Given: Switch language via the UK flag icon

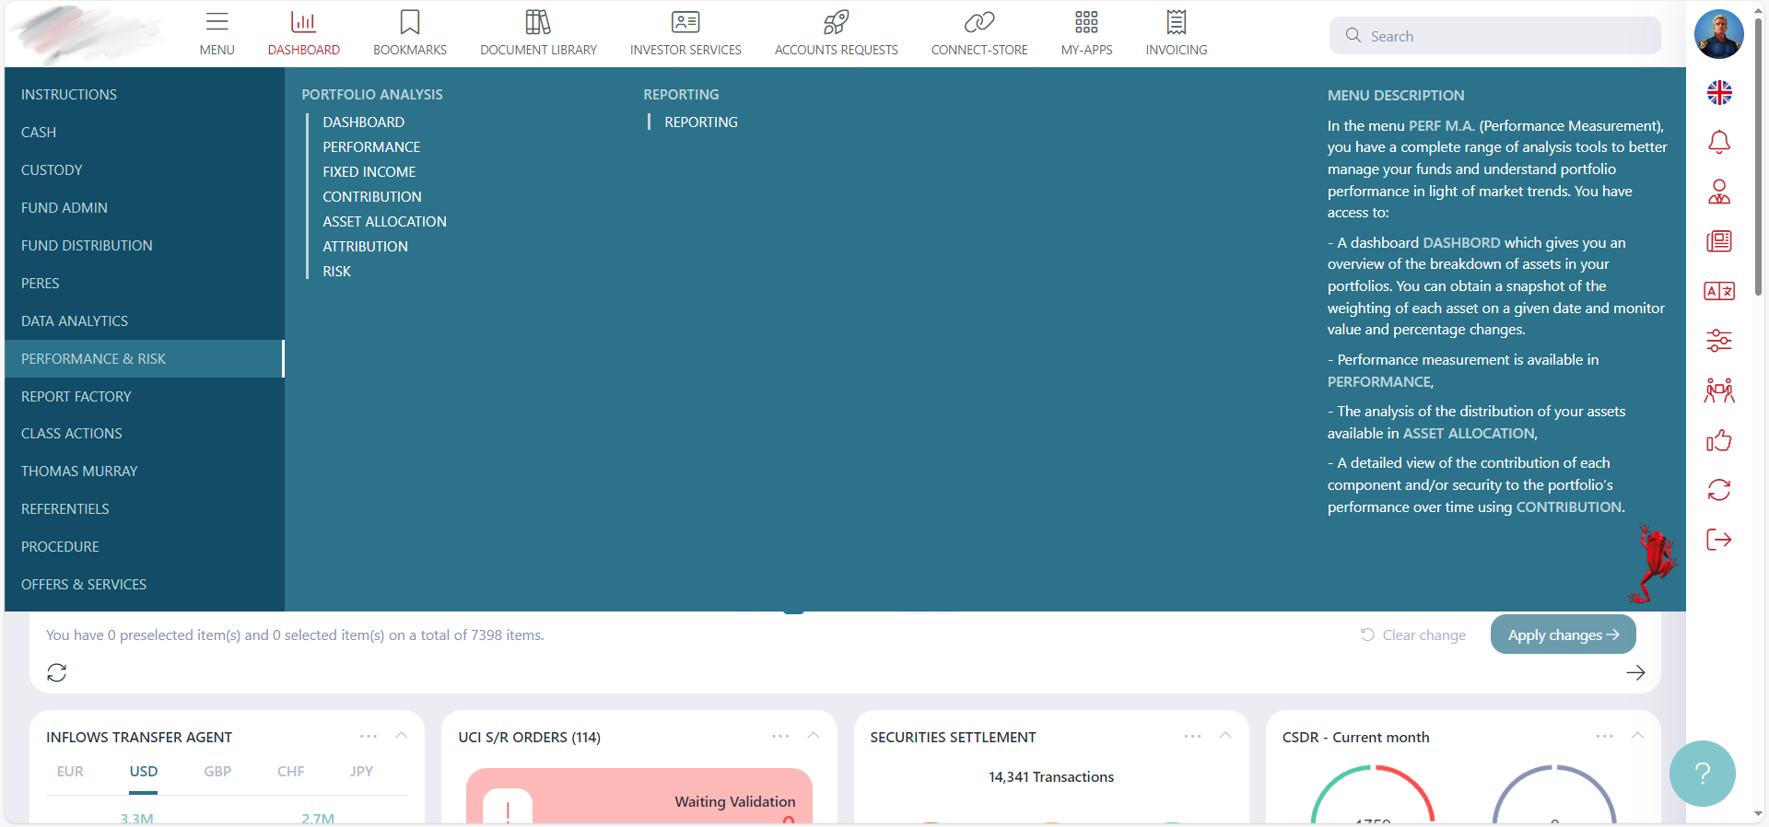Looking at the screenshot, I should (x=1718, y=92).
